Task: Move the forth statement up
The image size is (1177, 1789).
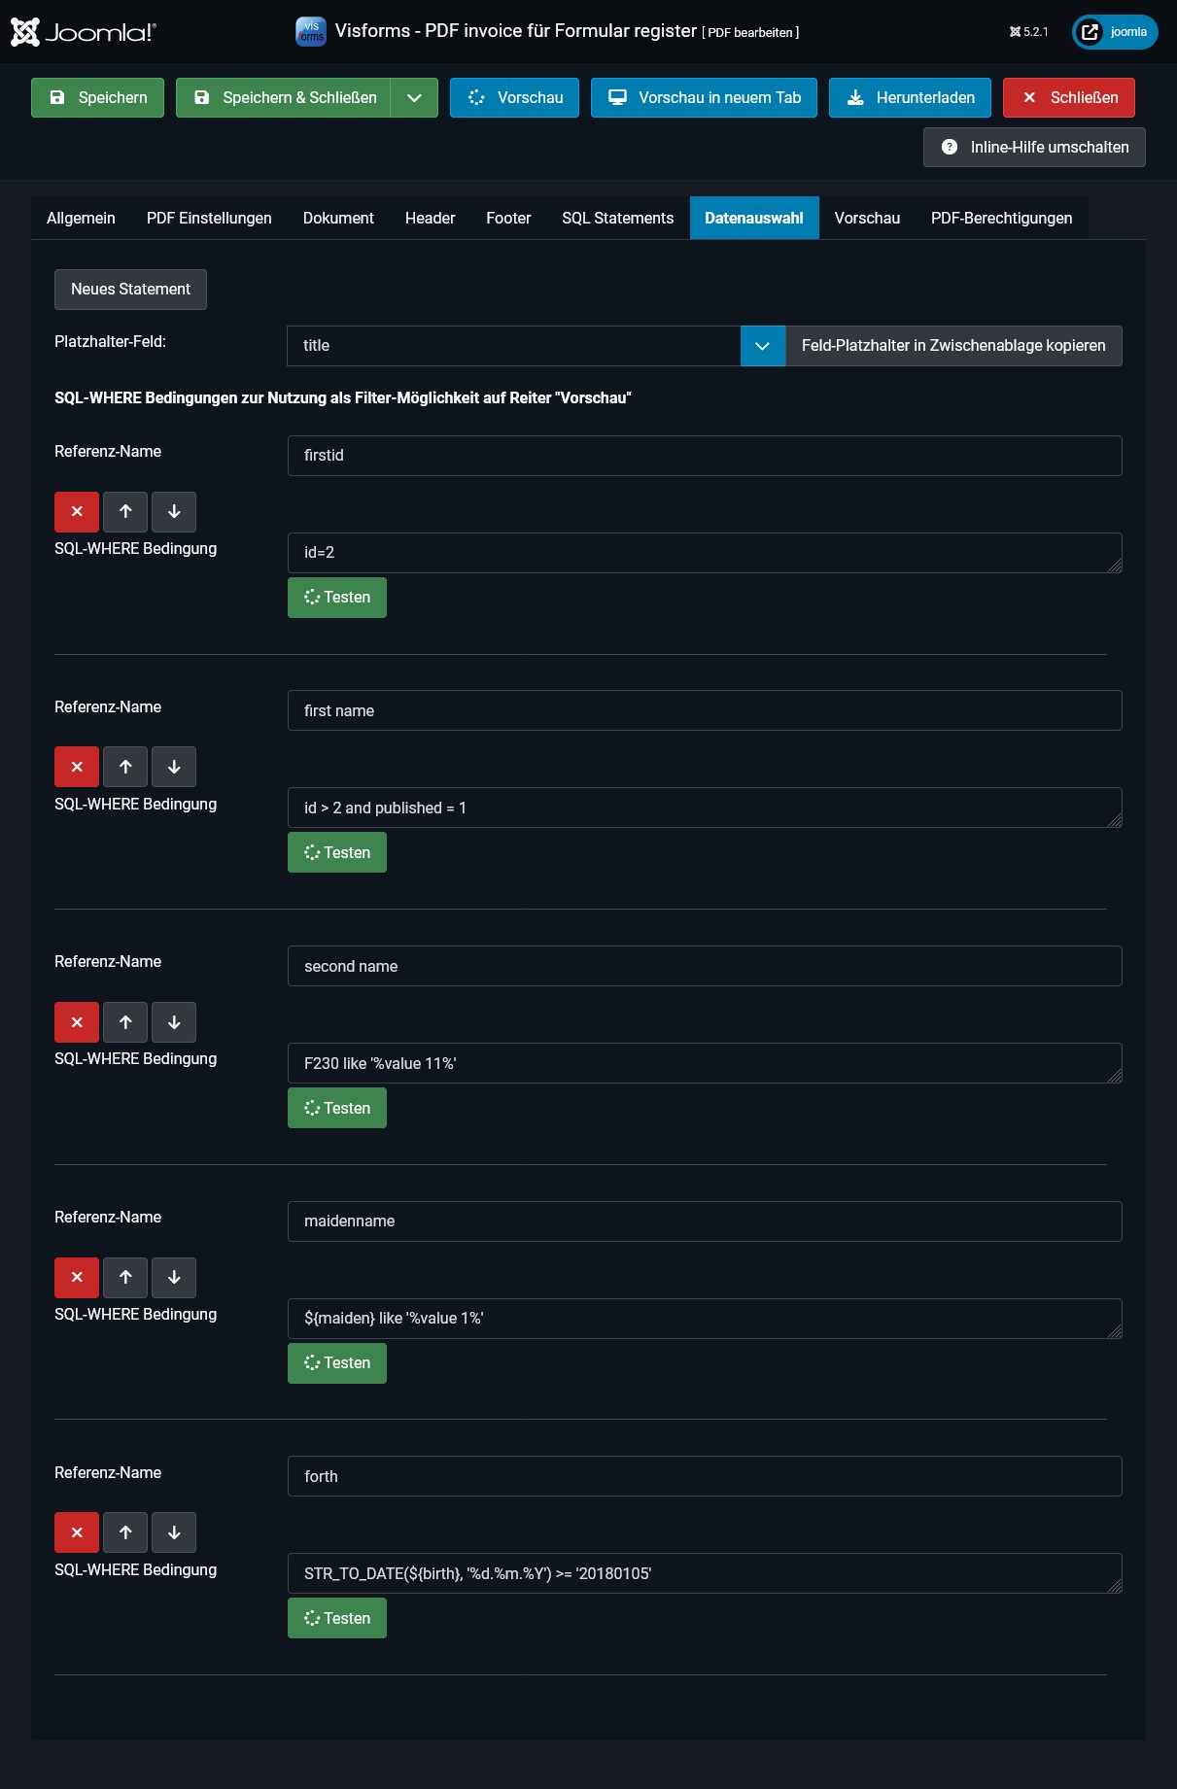Action: (x=125, y=1532)
